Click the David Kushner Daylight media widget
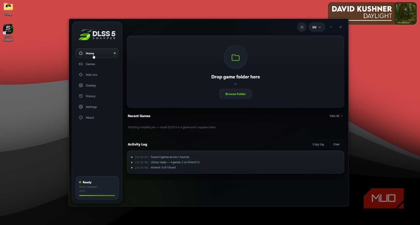420x225 pixels. pyautogui.click(x=372, y=13)
